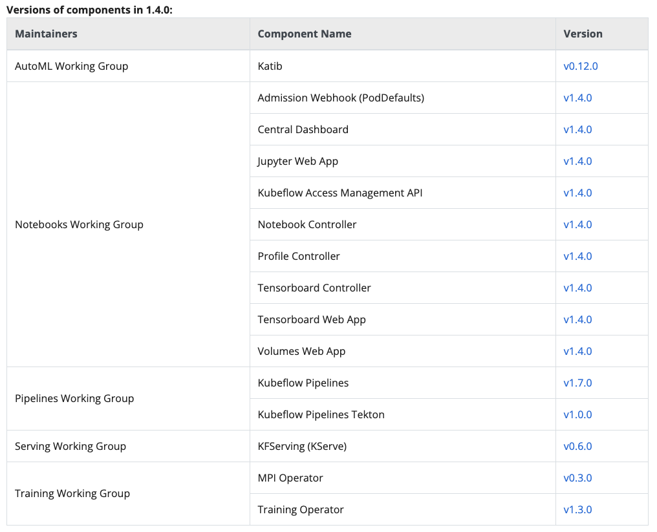Open Kubeflow Pipelines v1.7.0 version link
Image resolution: width=657 pixels, height=532 pixels.
point(577,383)
